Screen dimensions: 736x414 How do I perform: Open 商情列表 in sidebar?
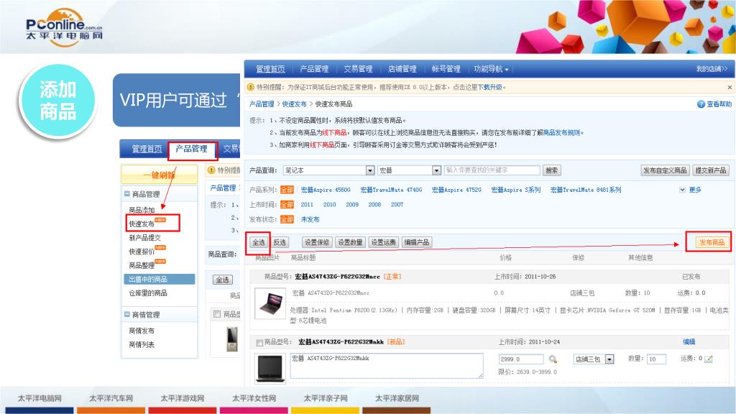(x=142, y=344)
